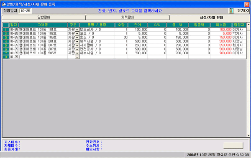Image resolution: width=251 pixels, height=158 pixels.
Task: Click the door icon beside the 닫기(X) button
Action: tap(231, 11)
